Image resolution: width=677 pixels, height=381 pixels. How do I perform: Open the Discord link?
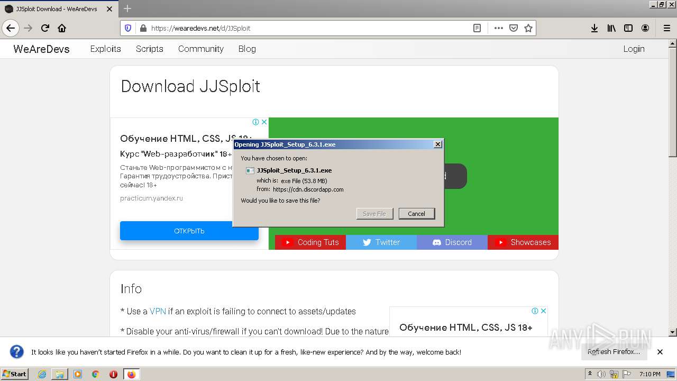pyautogui.click(x=452, y=242)
